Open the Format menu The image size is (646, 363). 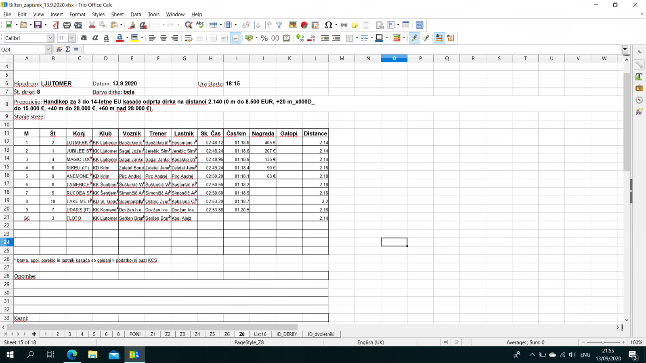[77, 15]
